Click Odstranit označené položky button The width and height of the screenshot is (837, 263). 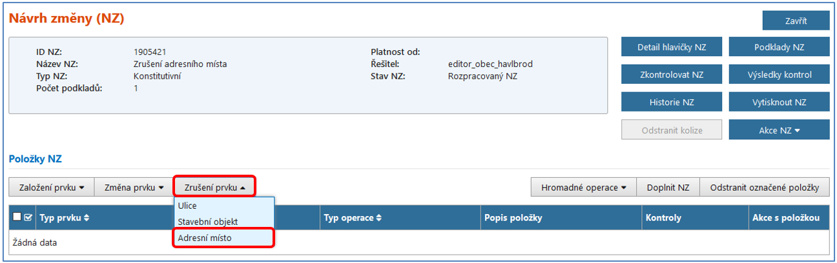pyautogui.click(x=764, y=188)
